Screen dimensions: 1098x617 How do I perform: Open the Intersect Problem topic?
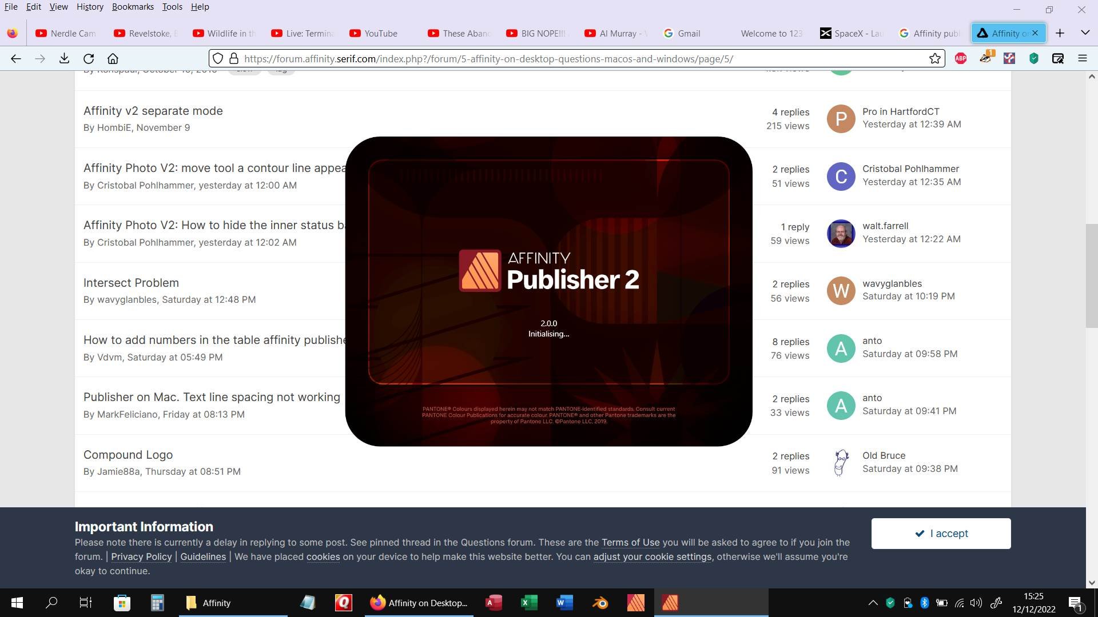(x=131, y=283)
